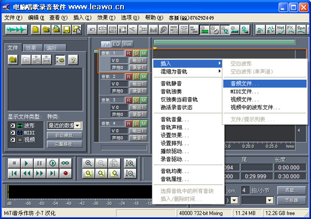Toggle the MIDI file type checkbox

pyautogui.click(x=12, y=133)
